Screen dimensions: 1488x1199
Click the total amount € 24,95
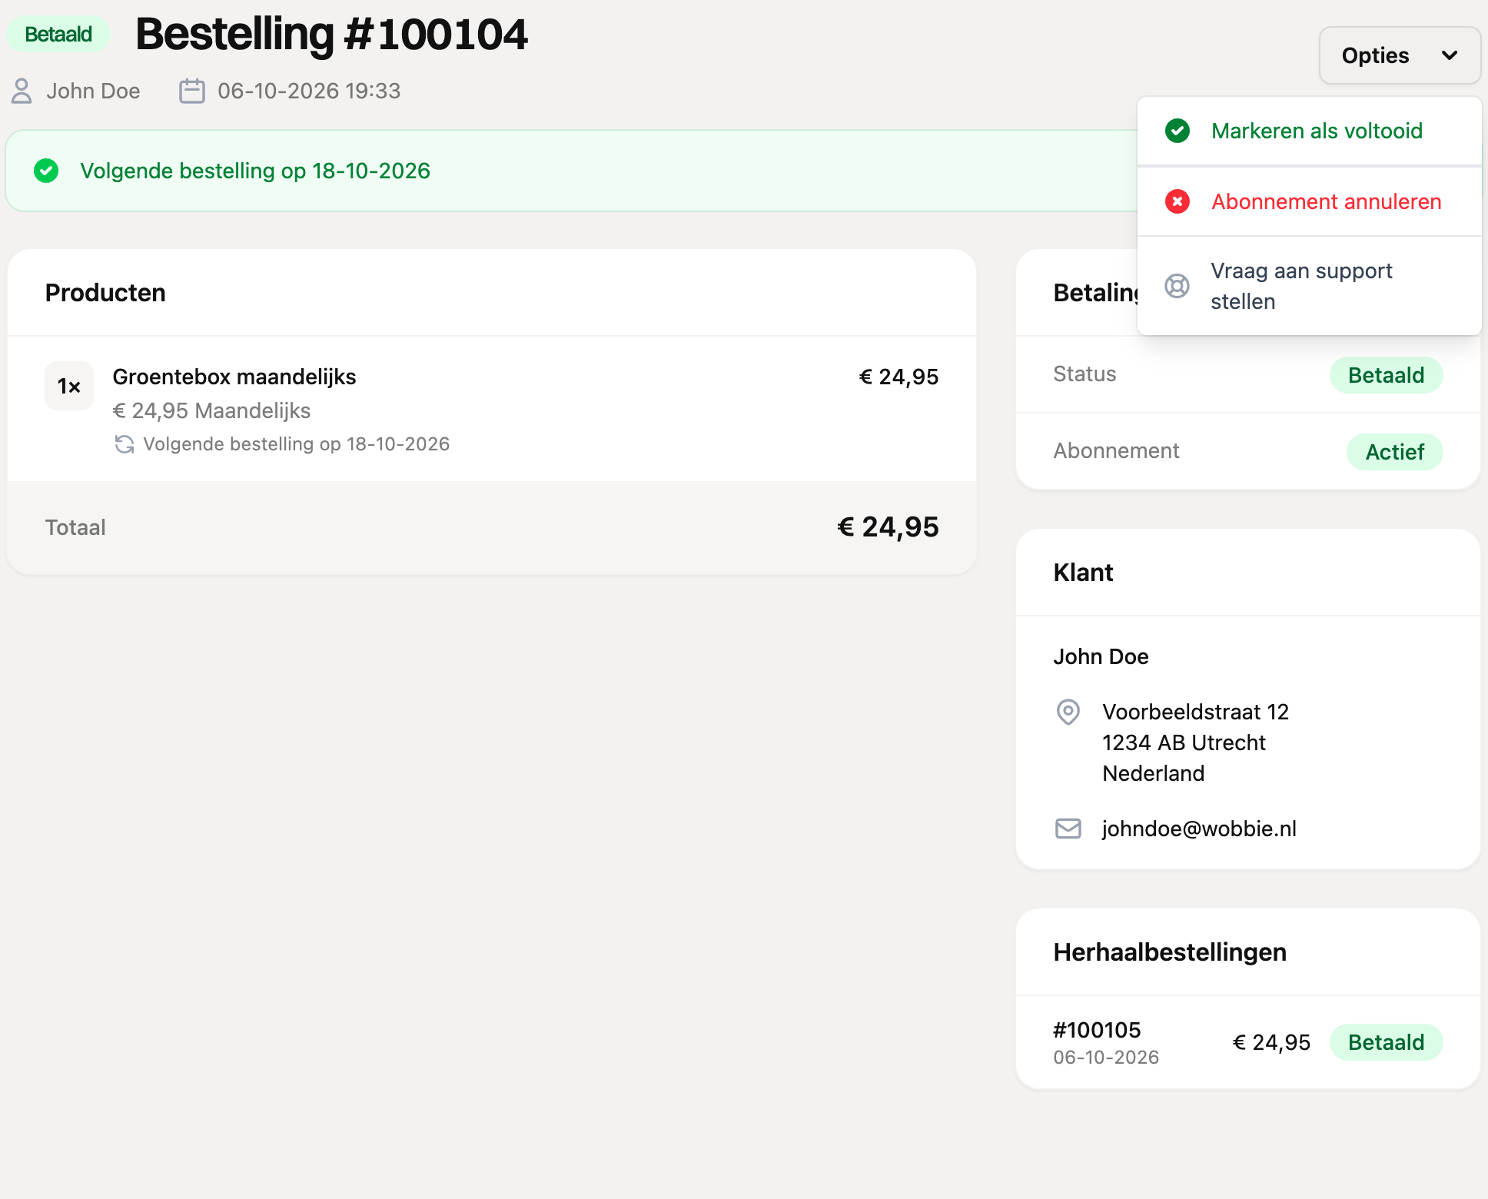pyautogui.click(x=888, y=527)
